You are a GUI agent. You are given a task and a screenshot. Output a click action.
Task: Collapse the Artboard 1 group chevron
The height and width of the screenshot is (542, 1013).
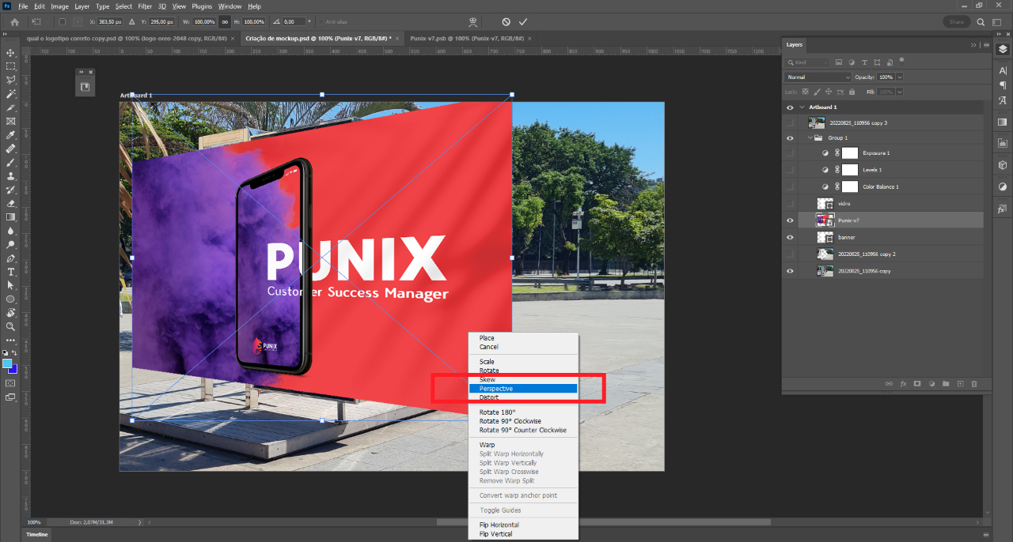click(x=802, y=107)
